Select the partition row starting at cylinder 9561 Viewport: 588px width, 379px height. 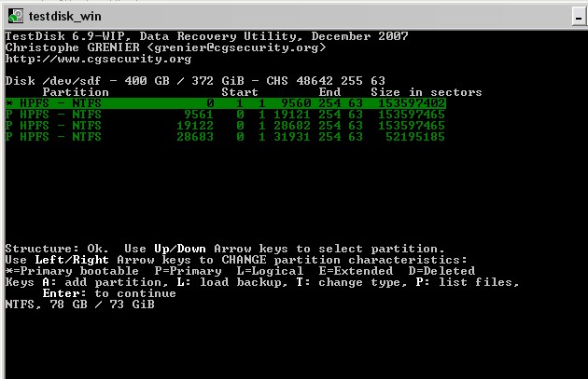pos(225,115)
